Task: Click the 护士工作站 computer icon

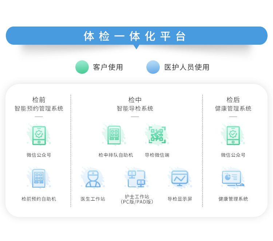Action: pyautogui.click(x=136, y=178)
